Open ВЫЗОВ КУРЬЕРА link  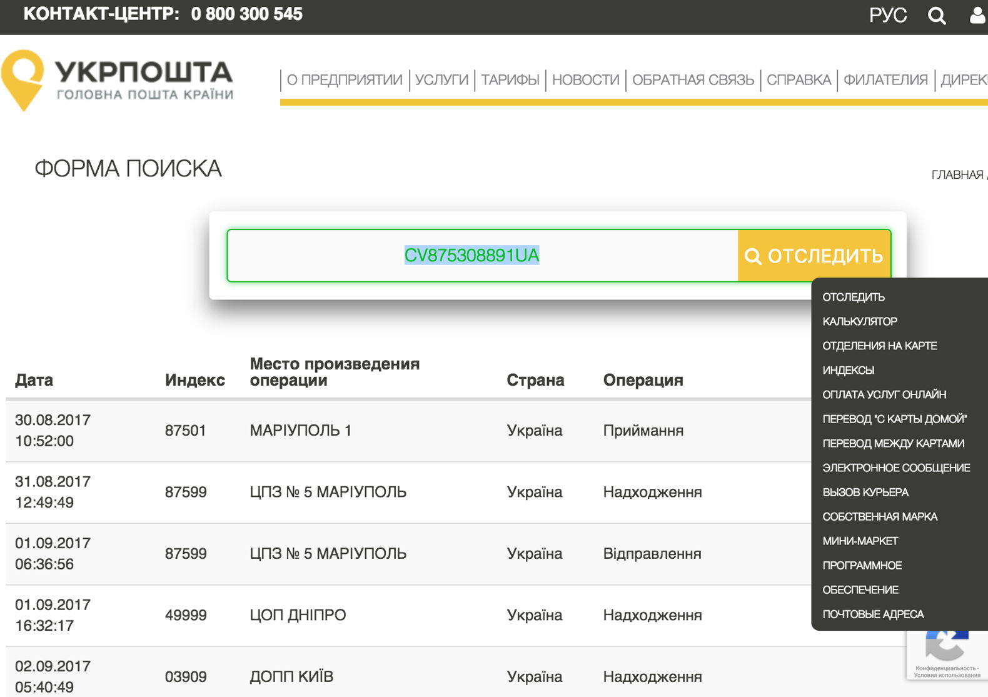865,492
